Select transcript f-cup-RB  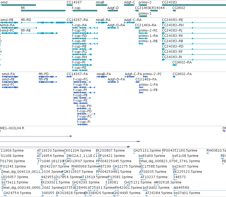coord(82,49)
